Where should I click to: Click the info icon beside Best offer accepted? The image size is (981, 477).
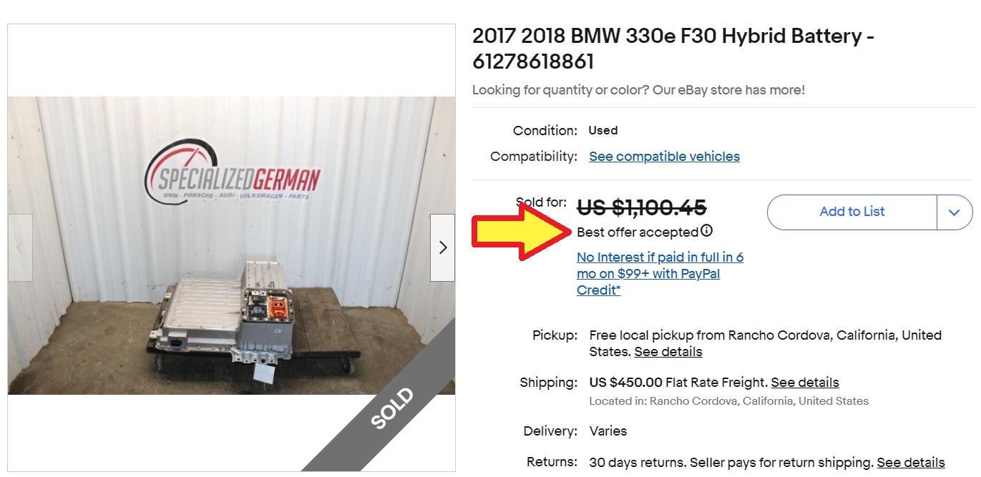click(707, 231)
